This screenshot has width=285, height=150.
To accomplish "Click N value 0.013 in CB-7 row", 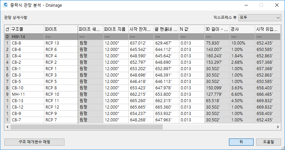I will click(x=192, y=120).
